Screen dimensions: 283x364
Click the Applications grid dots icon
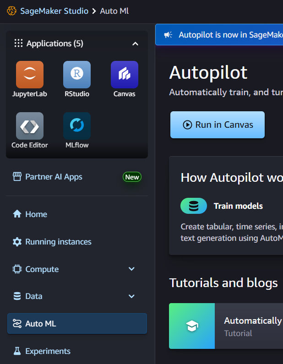click(19, 43)
